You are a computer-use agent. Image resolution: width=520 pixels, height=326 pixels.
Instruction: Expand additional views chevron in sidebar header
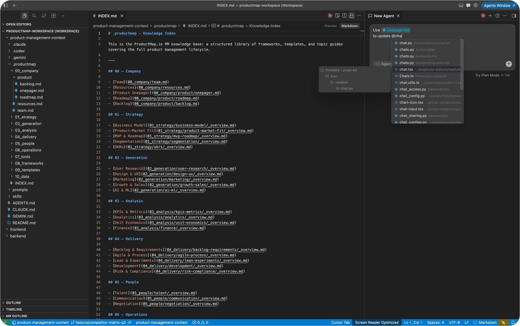(x=63, y=16)
